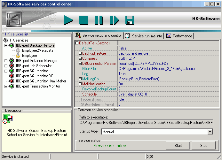
Task: Click the Schedule property name
Action: coord(90,94)
